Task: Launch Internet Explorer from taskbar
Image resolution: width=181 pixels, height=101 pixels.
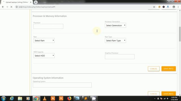Action: (x=12, y=98)
